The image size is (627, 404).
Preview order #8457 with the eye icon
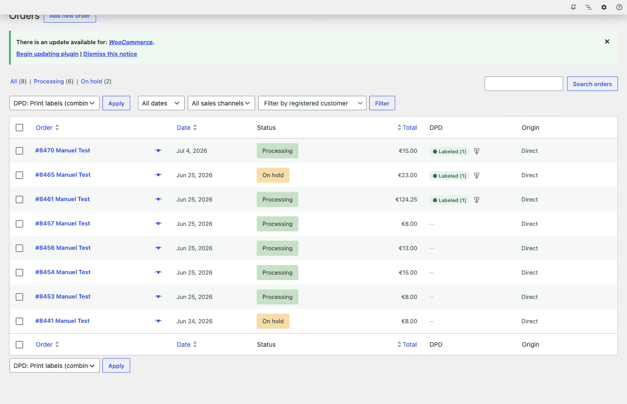coord(158,224)
